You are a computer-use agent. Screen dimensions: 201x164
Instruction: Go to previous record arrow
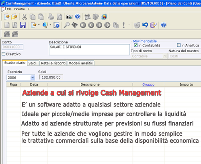click(x=91, y=25)
